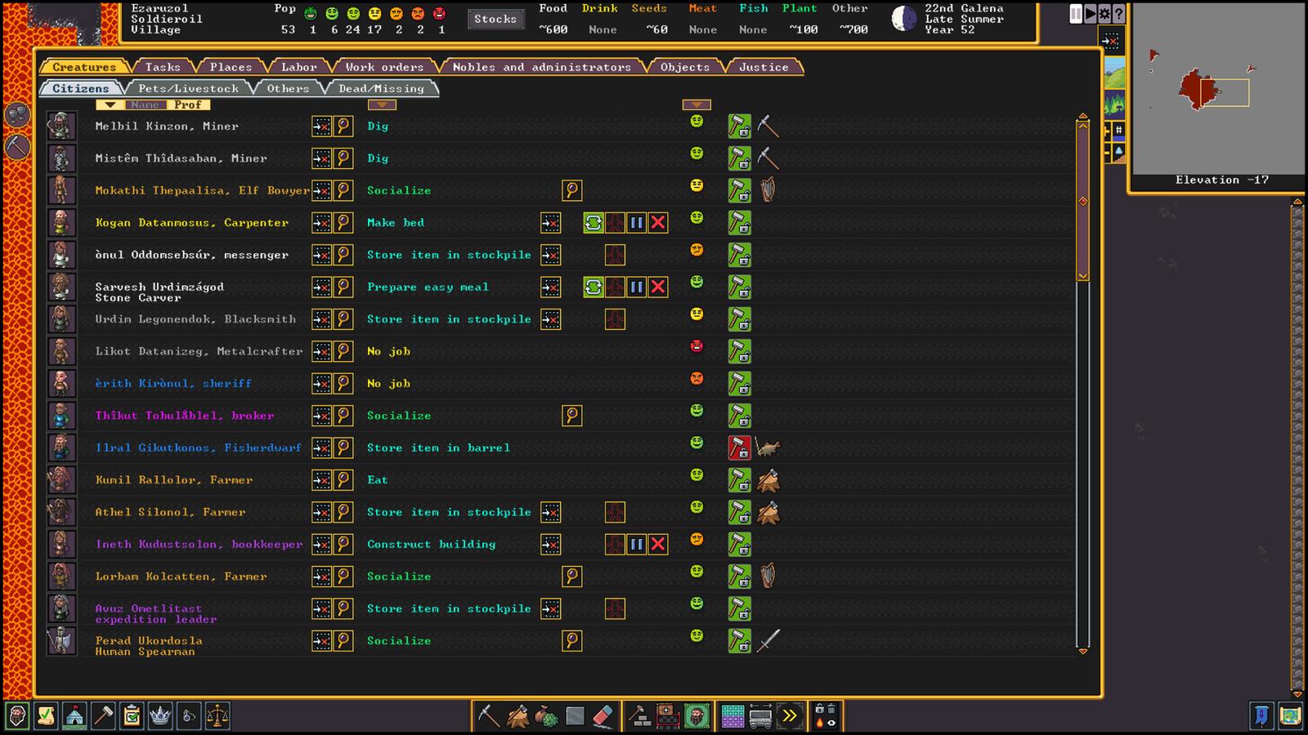This screenshot has height=735, width=1308.
Task: Click the map vertical scrollbar track
Action: [1297, 448]
